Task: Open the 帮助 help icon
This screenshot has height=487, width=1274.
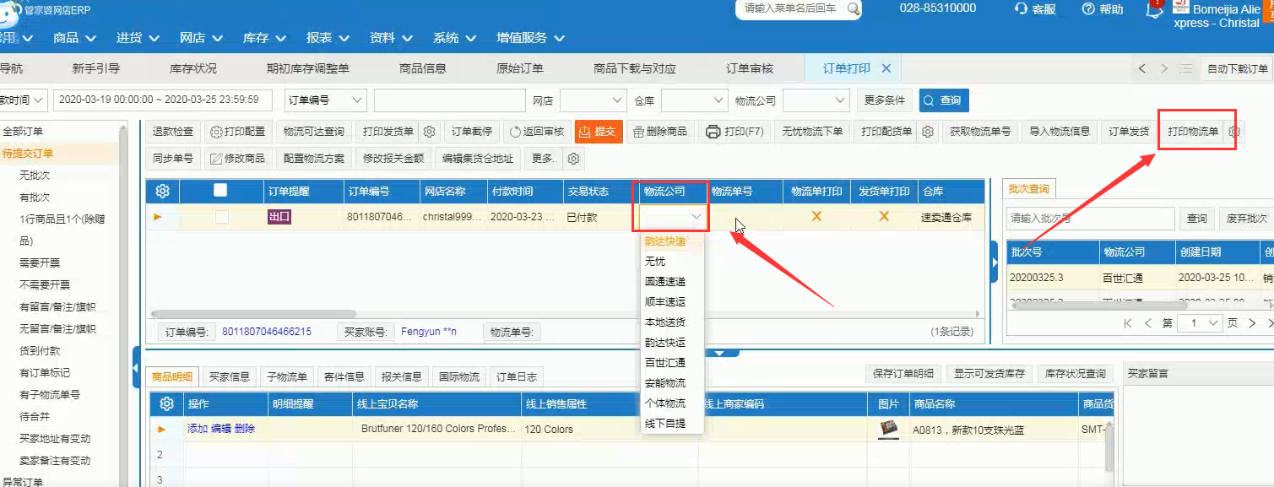Action: coord(1088,8)
